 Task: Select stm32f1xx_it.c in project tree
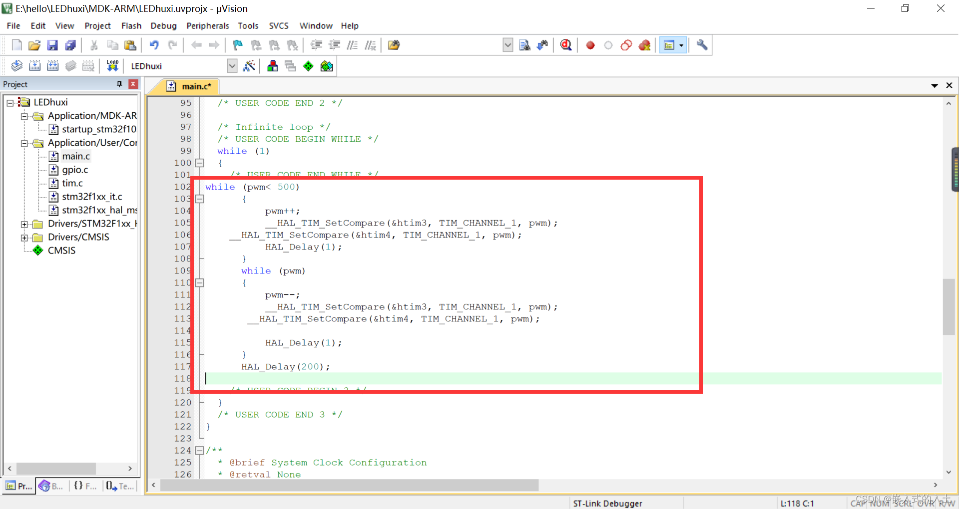[92, 197]
